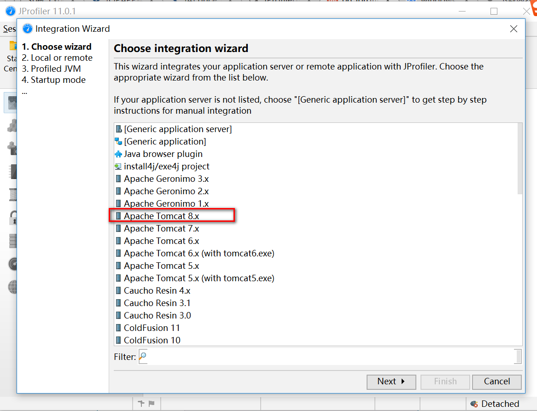The image size is (537, 411).
Task: Click the Detached status indicator
Action: point(495,404)
